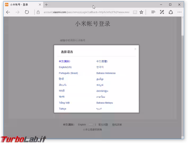
Task: Reload the page with the refresh icon
Action: pos(27,12)
